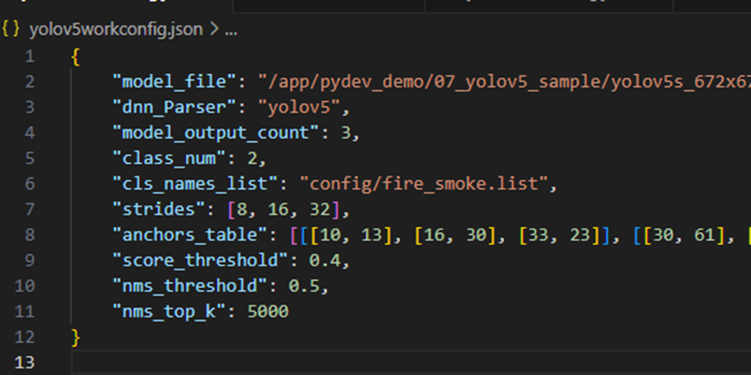Screen dimensions: 751x375
Task: Place cursor on score_threshold value 0.4
Action: point(318,260)
